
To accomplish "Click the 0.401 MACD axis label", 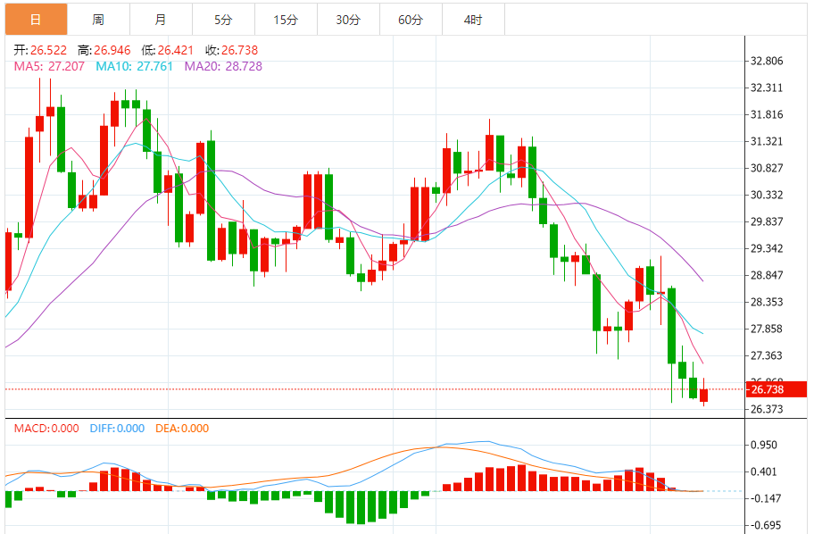I will click(x=764, y=471).
